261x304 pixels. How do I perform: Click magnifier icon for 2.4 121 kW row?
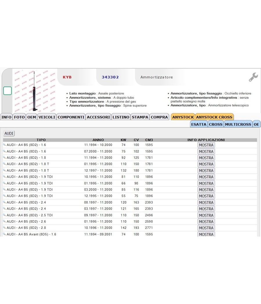pos(4,209)
